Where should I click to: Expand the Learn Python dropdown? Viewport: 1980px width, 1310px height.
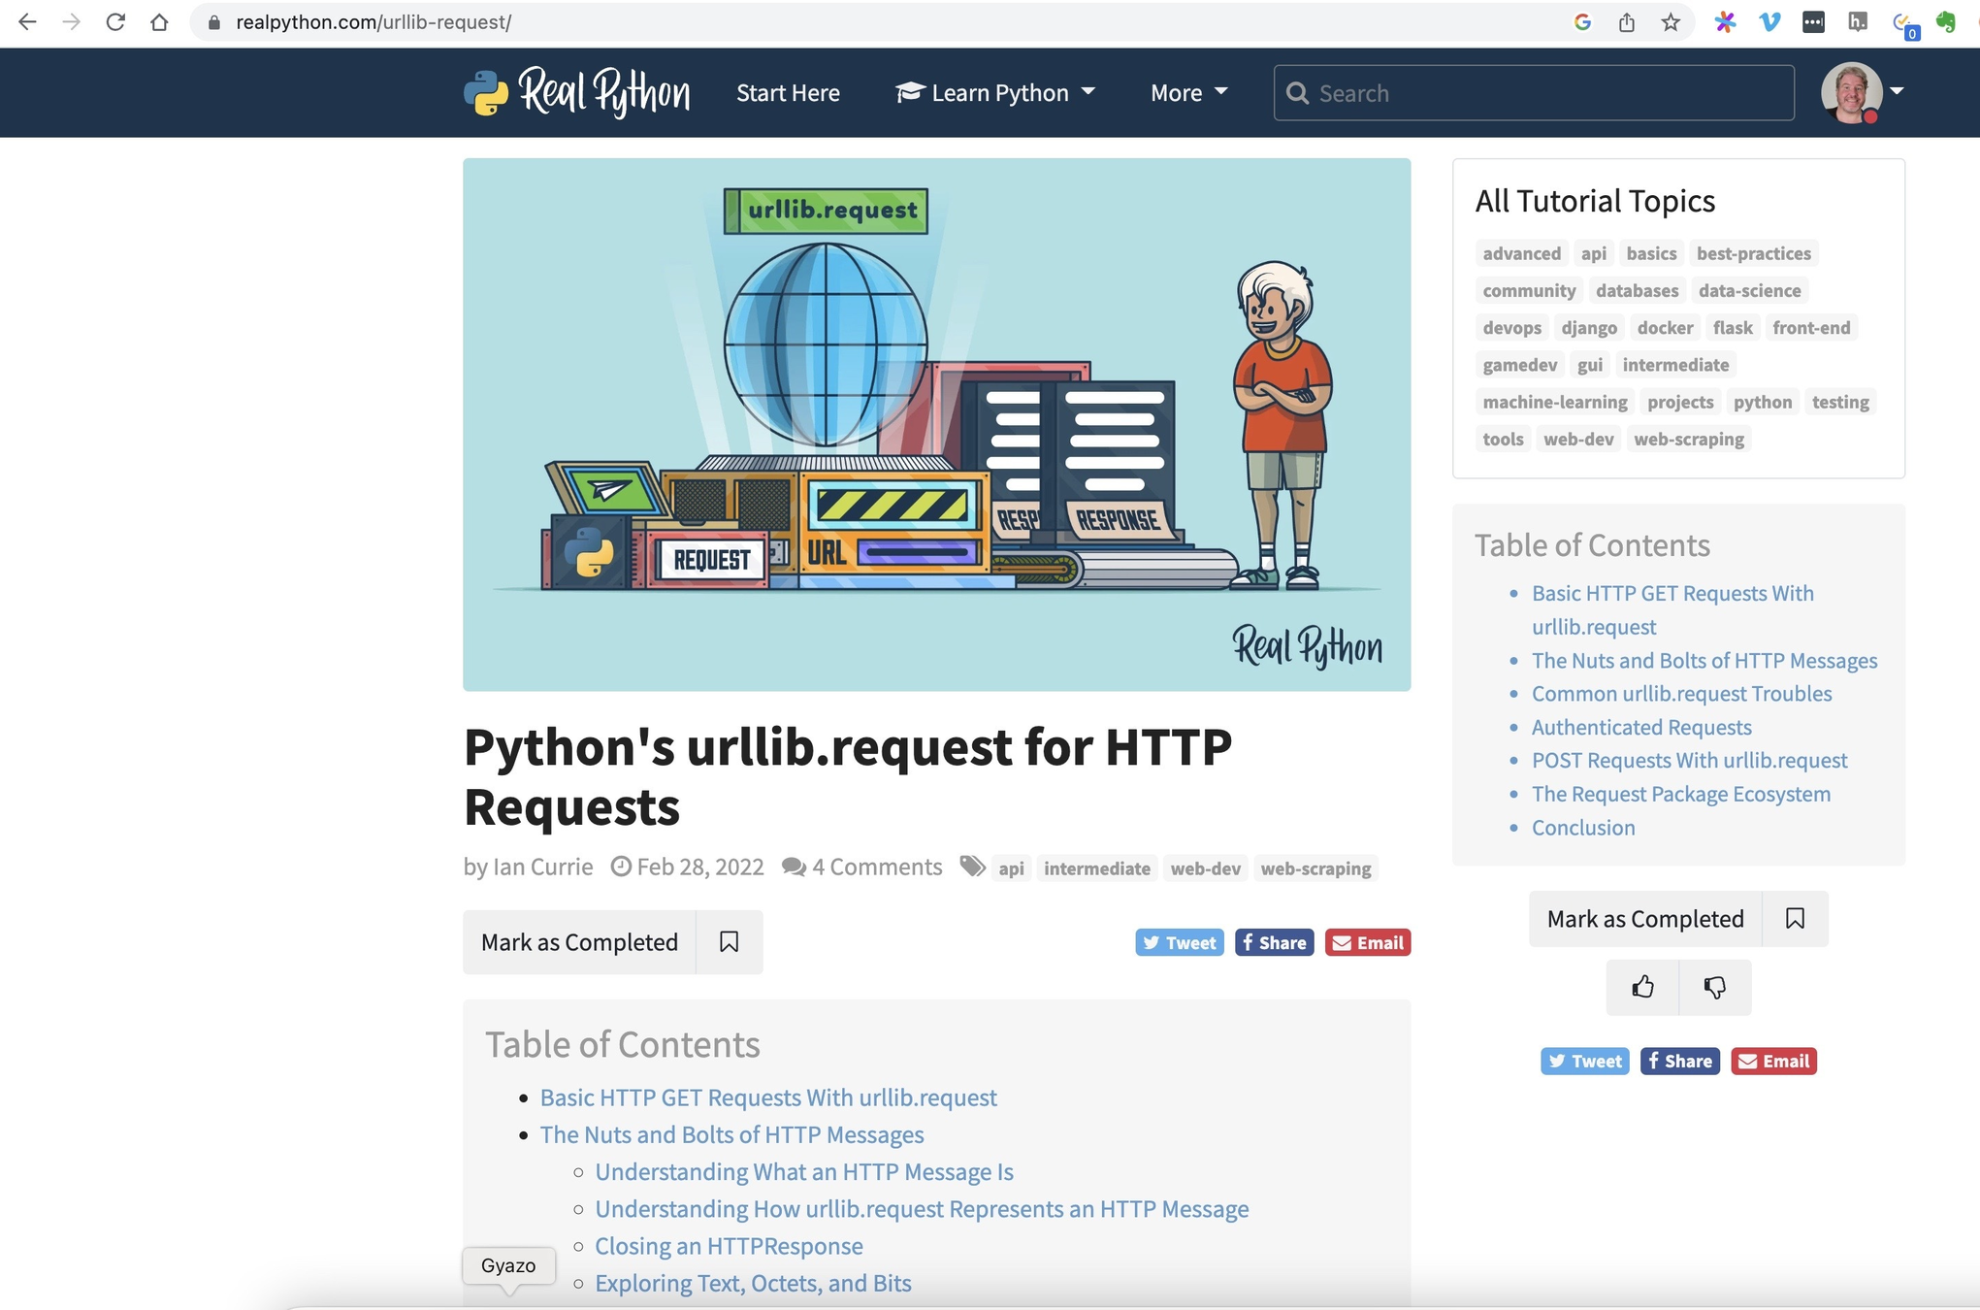click(x=995, y=92)
